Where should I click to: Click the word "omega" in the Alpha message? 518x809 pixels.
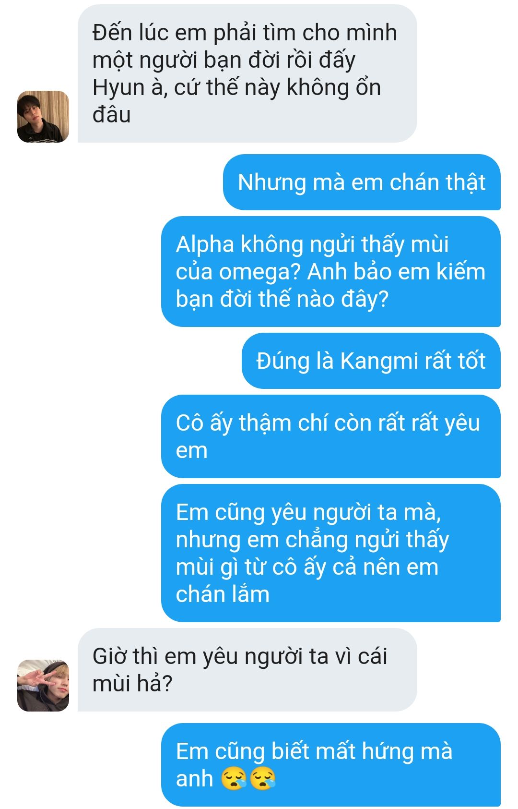pos(259,273)
